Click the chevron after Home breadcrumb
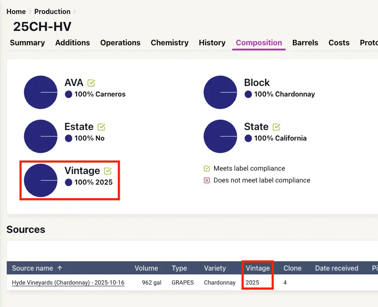378x307 pixels. click(x=30, y=12)
